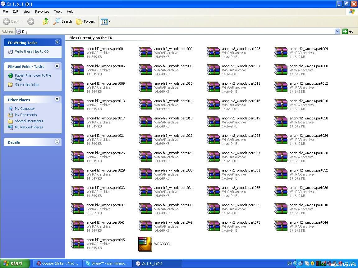The width and height of the screenshot is (358, 268).
Task: Click file name anon-hl2_wmods.part030
Action: pos(173,170)
